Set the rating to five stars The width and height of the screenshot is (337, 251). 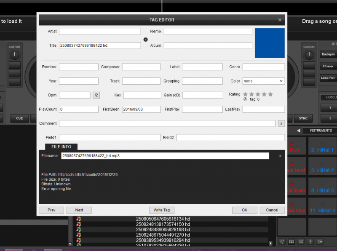270,94
